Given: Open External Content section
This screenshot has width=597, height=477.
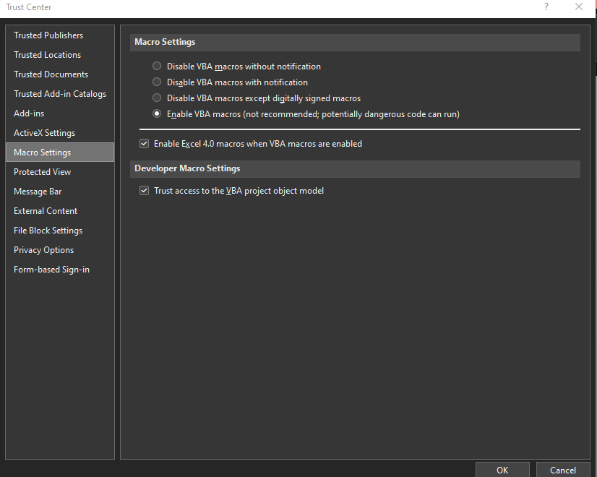Looking at the screenshot, I should pos(60,211).
